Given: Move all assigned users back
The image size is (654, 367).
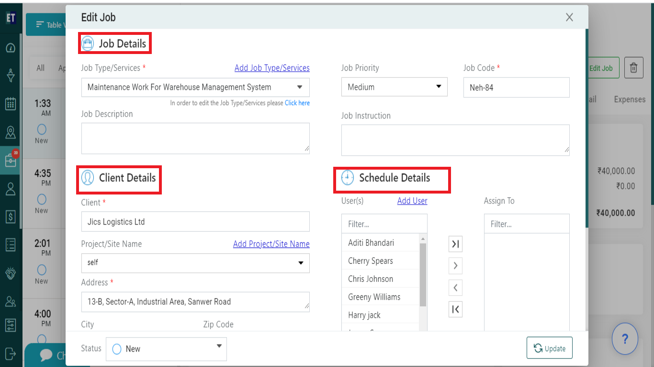Looking at the screenshot, I should pos(455,309).
